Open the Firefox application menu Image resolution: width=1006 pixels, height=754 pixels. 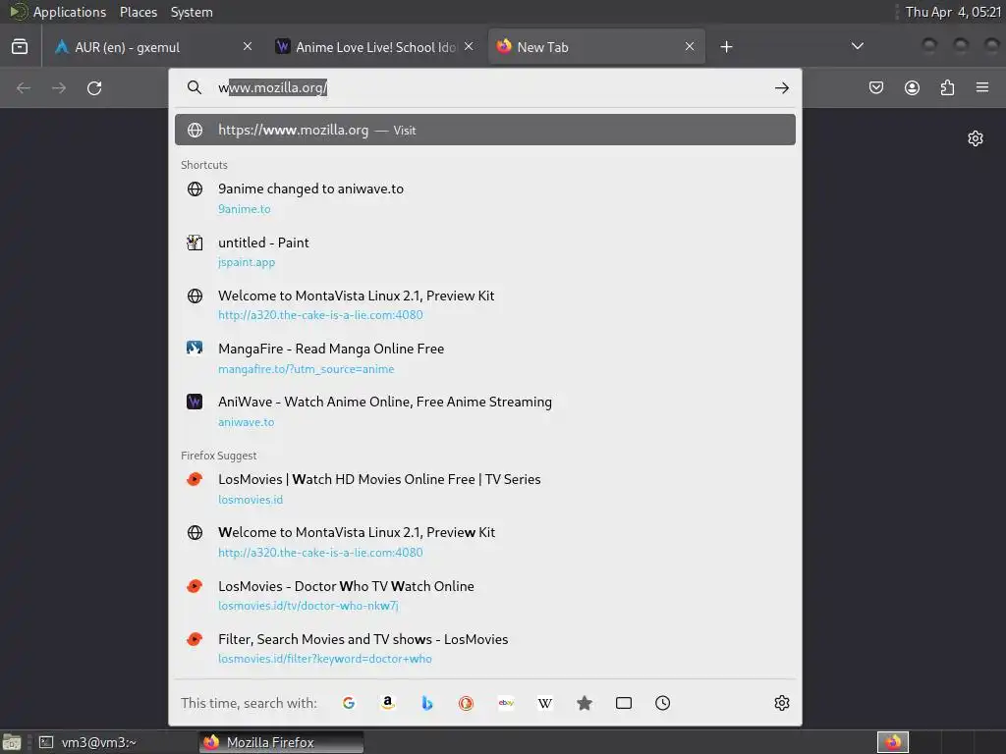(x=982, y=87)
